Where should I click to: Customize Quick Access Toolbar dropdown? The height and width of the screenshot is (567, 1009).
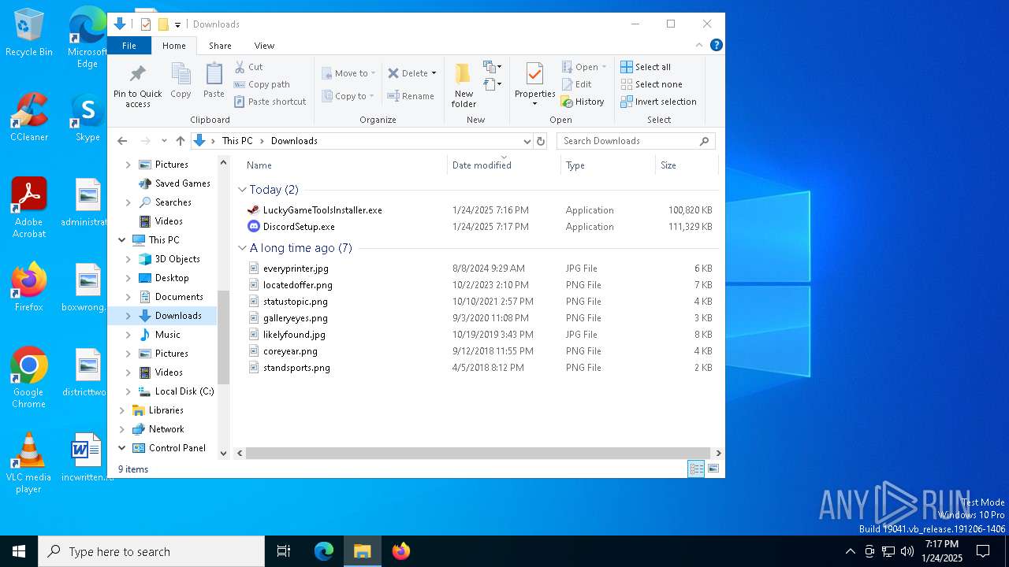point(178,24)
